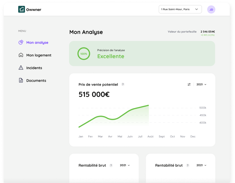Click help icon on right Rentabilité brut card

[x=187, y=165]
